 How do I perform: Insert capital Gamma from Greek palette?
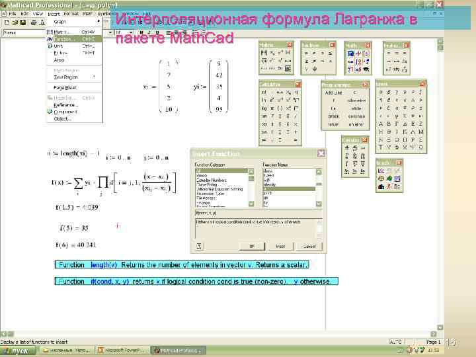coord(397,124)
